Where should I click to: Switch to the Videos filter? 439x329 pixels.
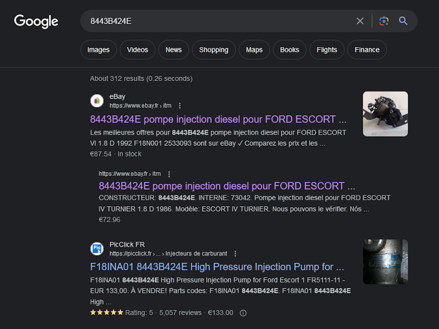coord(138,50)
